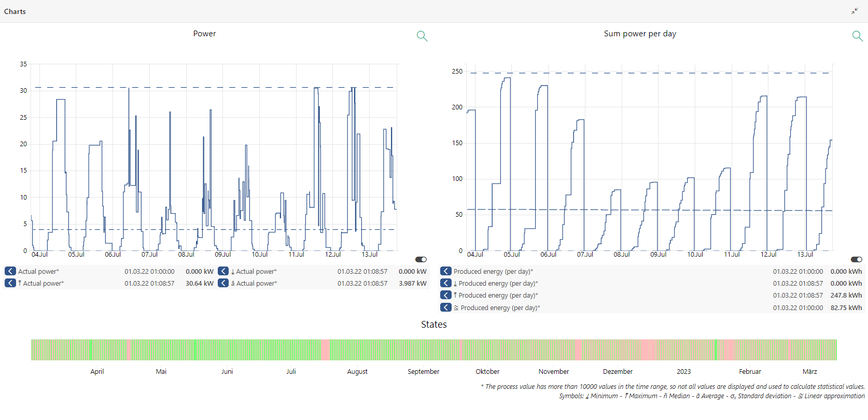Viewport: 868px width, 420px height.
Task: Click the States bar above the Juli label
Action: click(x=291, y=350)
